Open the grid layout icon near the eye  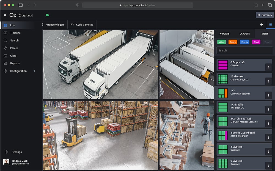271,24
